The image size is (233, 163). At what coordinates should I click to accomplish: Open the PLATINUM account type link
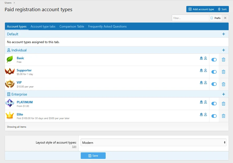pyautogui.click(x=25, y=102)
